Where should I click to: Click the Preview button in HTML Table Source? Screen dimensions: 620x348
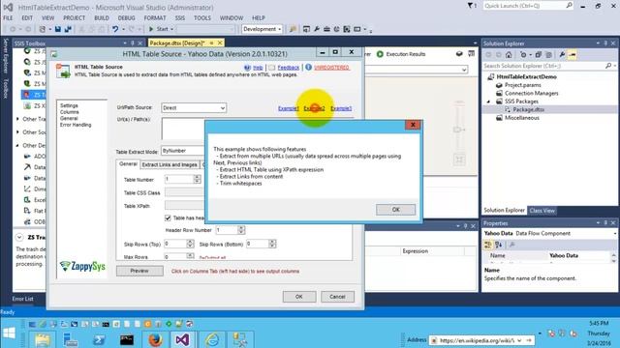pyautogui.click(x=139, y=271)
